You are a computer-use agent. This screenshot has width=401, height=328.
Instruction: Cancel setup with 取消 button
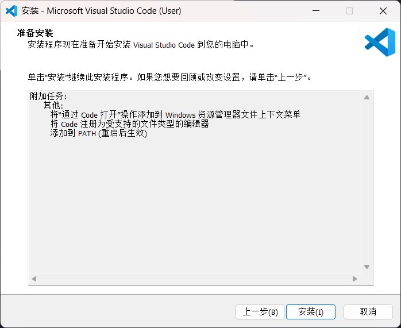(x=368, y=312)
